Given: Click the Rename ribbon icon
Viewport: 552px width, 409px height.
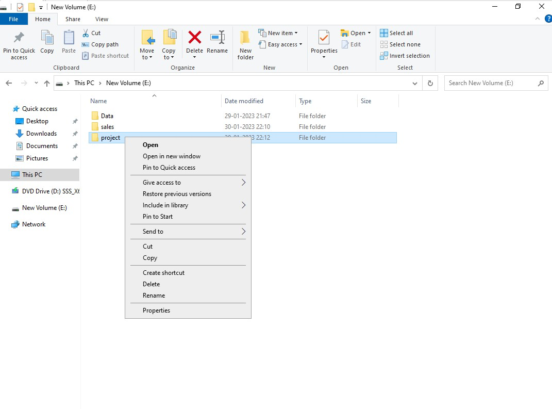Looking at the screenshot, I should [x=217, y=37].
